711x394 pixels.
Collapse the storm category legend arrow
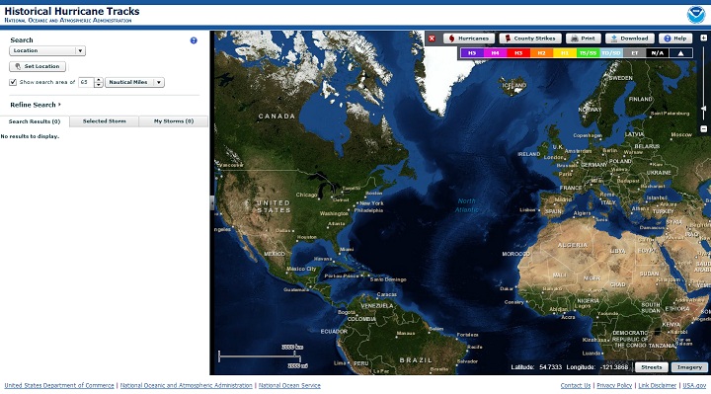[680, 53]
